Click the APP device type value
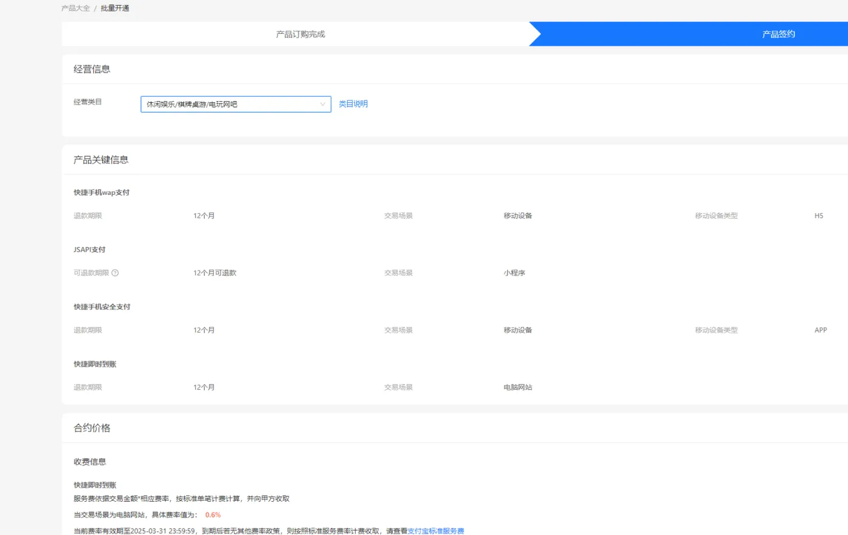The width and height of the screenshot is (848, 535). [x=821, y=330]
